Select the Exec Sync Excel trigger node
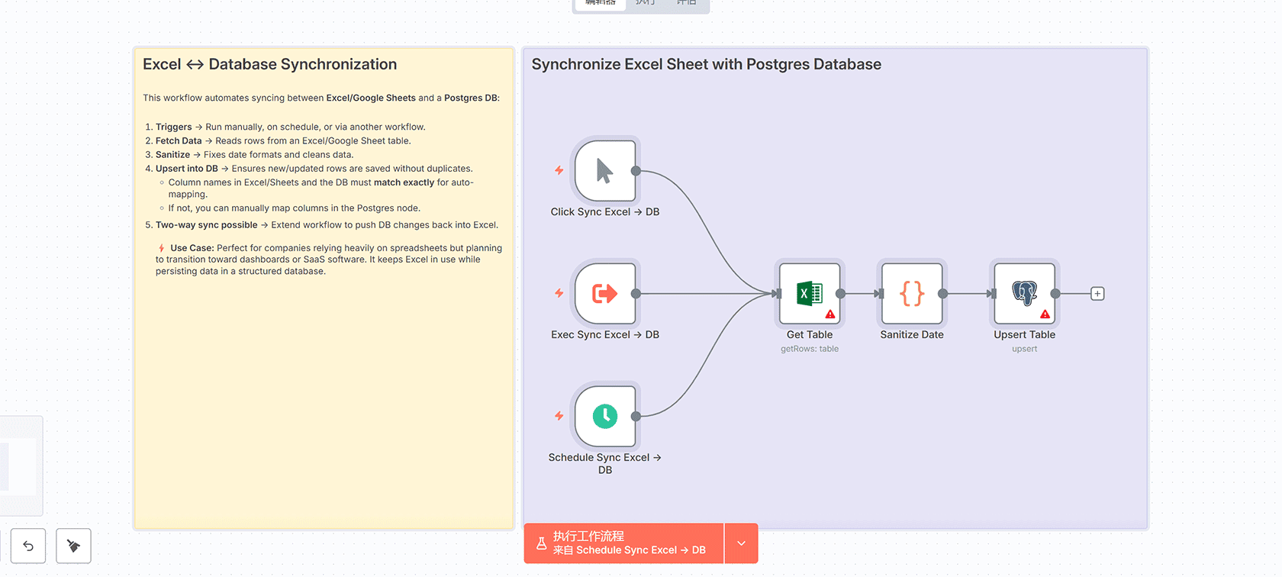The width and height of the screenshot is (1282, 577). click(x=604, y=294)
